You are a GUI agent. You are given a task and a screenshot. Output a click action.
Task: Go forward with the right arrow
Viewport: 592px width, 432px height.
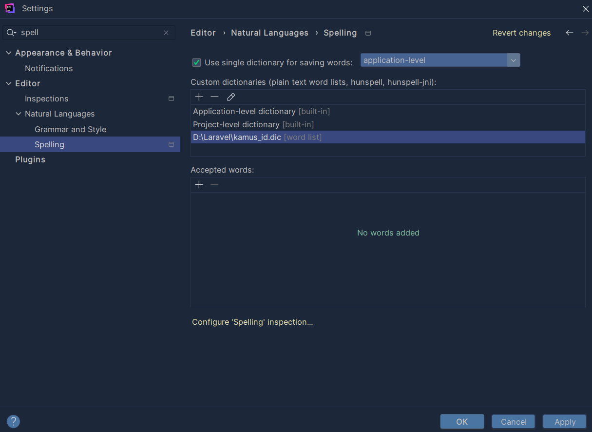[585, 33]
